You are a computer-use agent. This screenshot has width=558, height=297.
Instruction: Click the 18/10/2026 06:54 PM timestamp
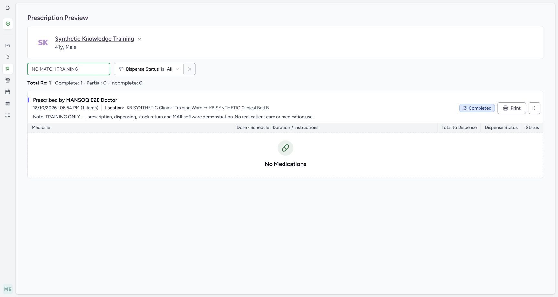click(56, 108)
